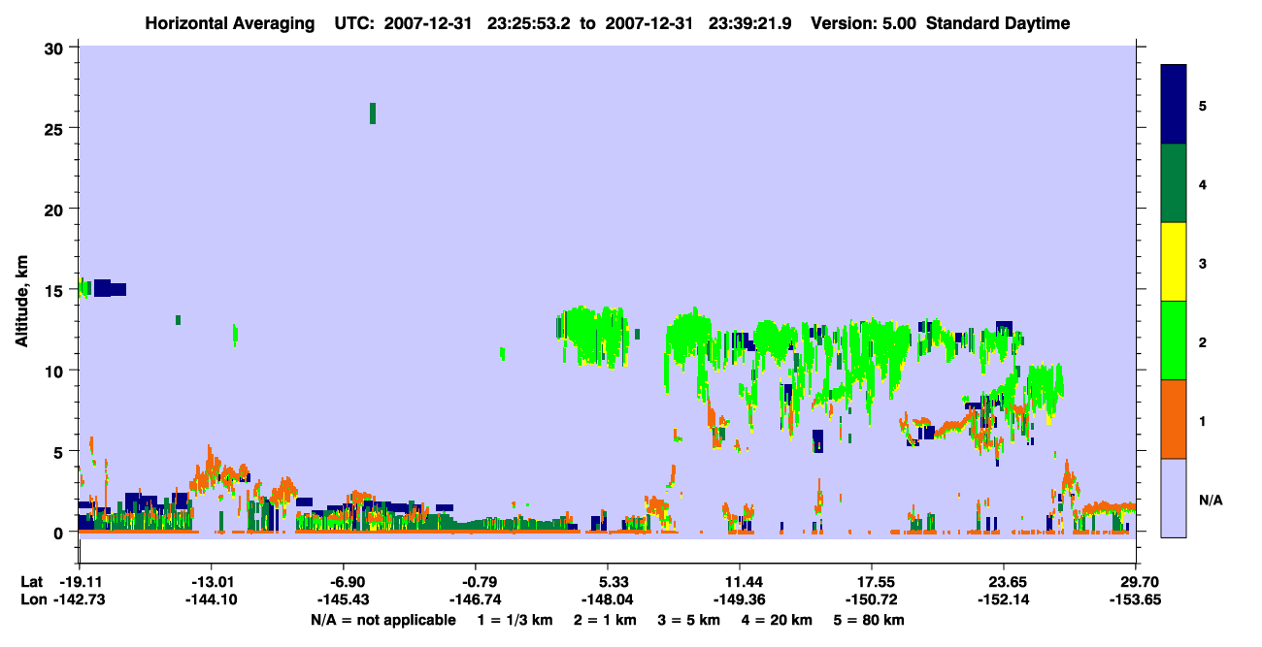Select the bright green level 2 swatch
The width and height of the screenshot is (1262, 647).
(1174, 340)
